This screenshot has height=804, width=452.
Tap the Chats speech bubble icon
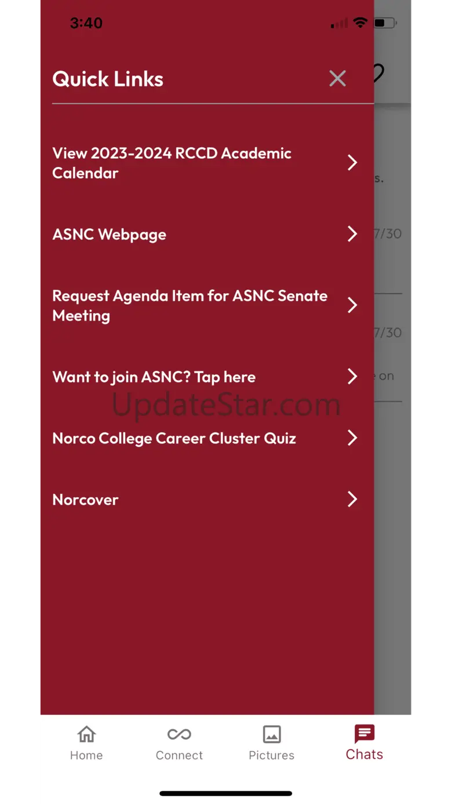(x=364, y=733)
